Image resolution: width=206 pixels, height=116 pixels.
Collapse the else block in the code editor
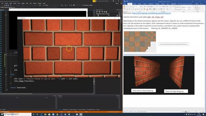[6, 74]
